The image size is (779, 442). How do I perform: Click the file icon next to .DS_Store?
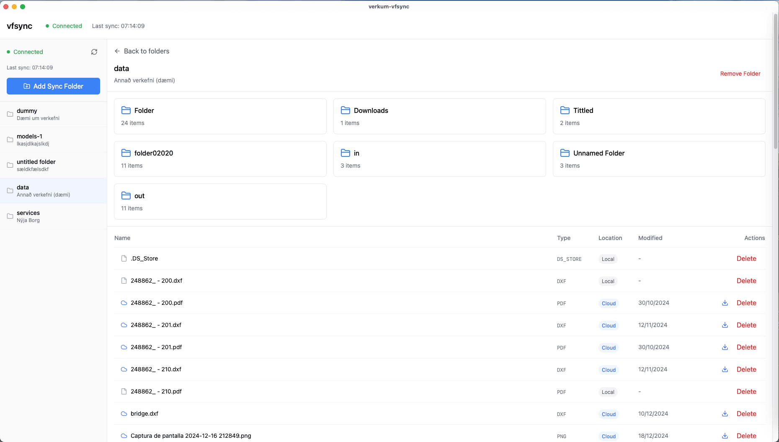point(124,259)
